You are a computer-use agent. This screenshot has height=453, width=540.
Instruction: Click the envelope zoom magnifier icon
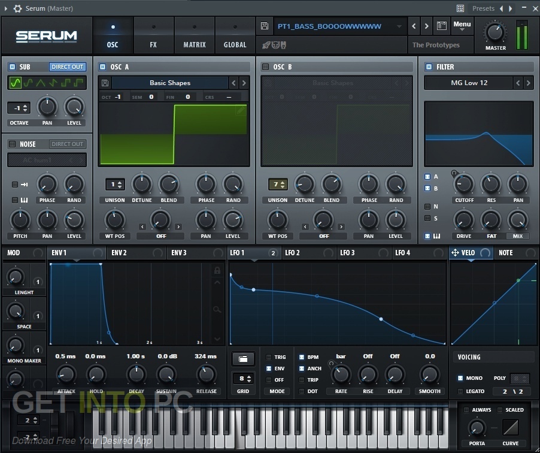click(217, 309)
